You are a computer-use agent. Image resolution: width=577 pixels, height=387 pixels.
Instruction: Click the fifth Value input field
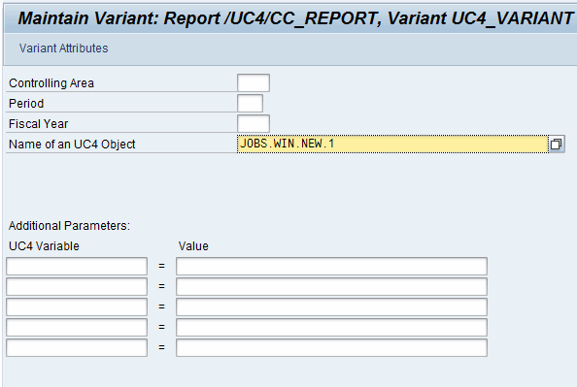click(331, 347)
